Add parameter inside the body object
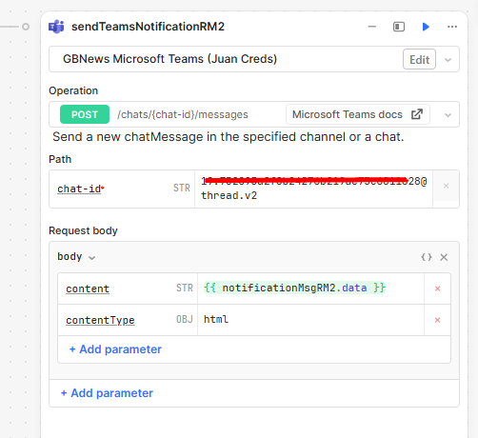478x438 pixels. click(115, 349)
